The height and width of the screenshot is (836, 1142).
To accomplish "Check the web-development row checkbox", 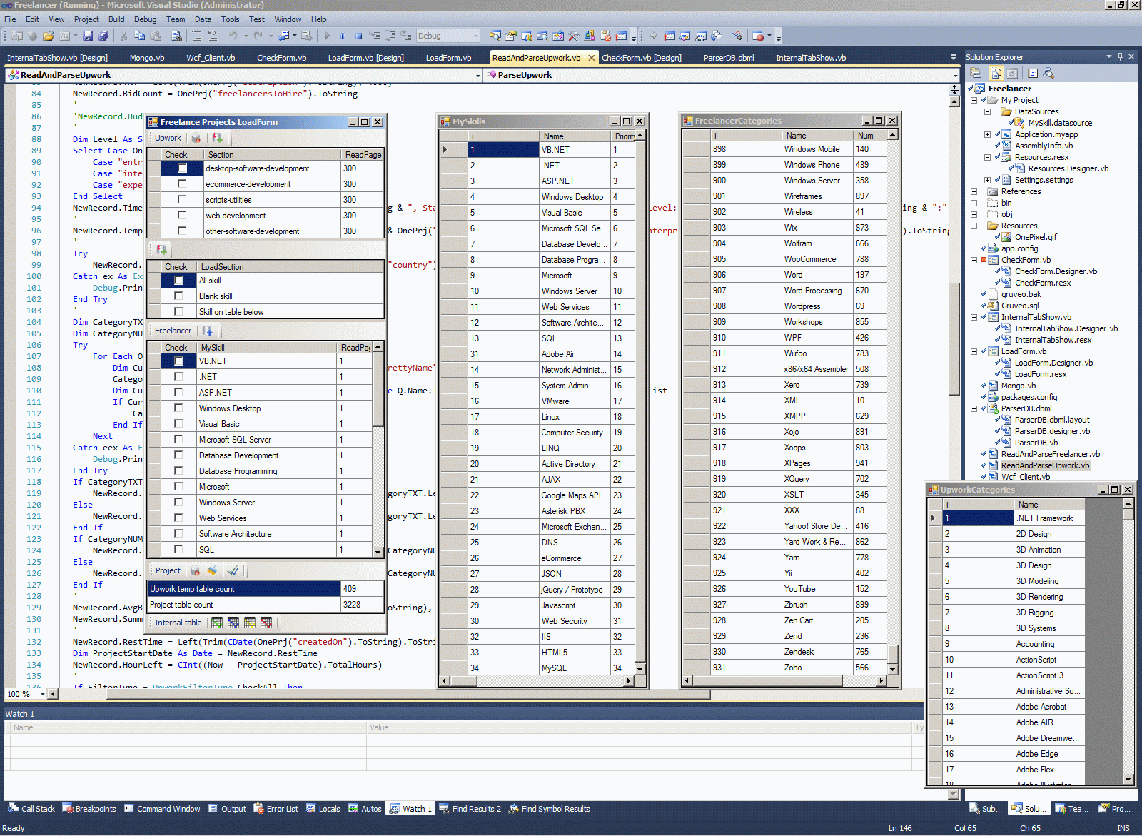I will (182, 216).
